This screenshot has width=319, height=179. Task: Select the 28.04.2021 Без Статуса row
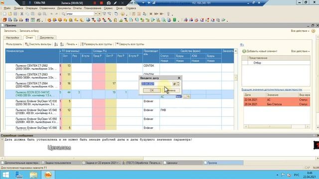(x=277, y=104)
